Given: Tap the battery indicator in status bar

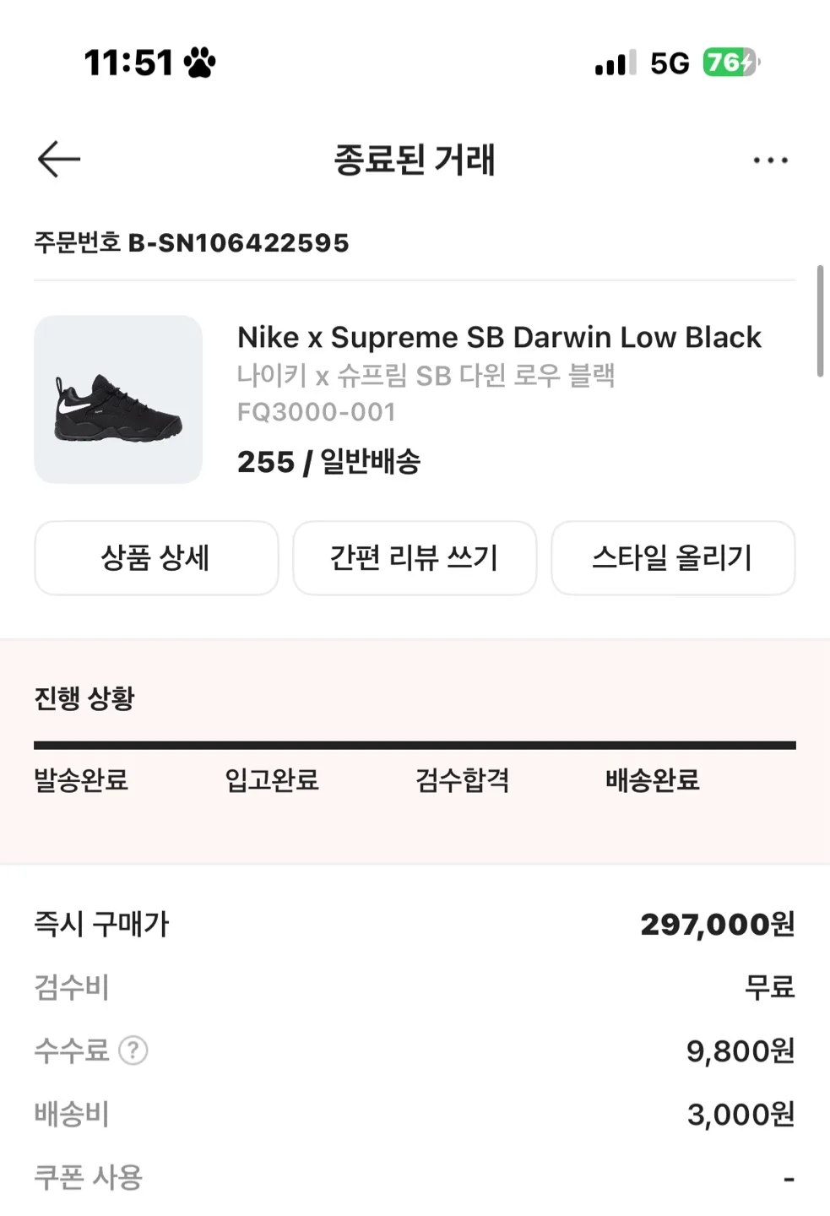Looking at the screenshot, I should coord(730,62).
